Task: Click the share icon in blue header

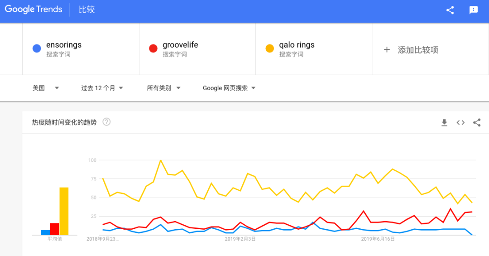Action: pos(450,10)
